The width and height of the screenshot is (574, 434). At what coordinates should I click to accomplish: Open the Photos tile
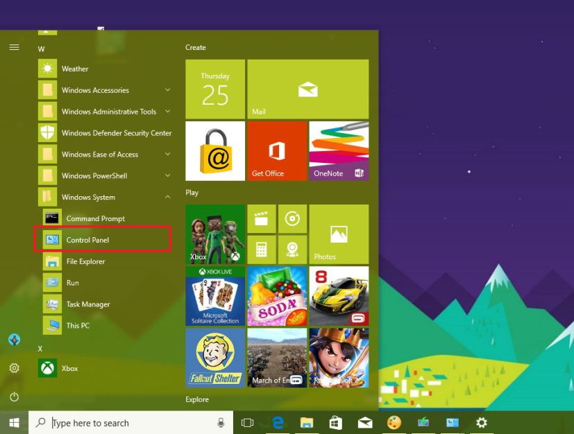click(x=339, y=234)
